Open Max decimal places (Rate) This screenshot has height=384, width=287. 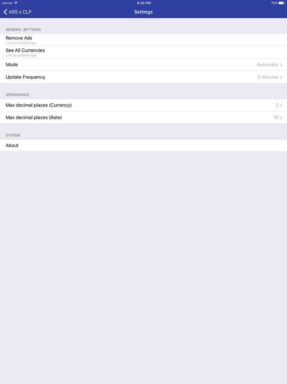(x=143, y=117)
